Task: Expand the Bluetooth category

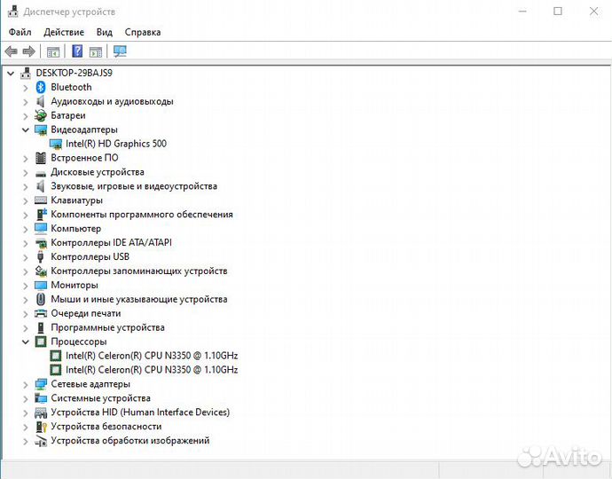Action: pyautogui.click(x=26, y=88)
